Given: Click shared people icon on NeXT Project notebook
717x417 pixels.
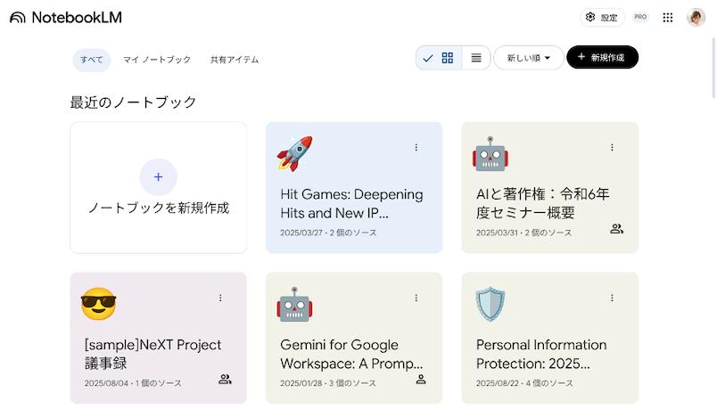Looking at the screenshot, I should pos(225,379).
